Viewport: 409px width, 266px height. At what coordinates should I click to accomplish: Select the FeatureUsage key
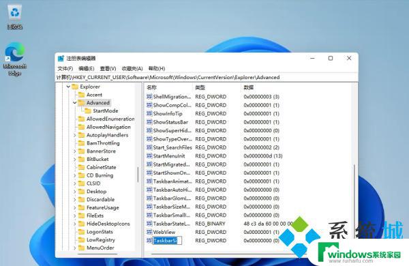point(99,208)
